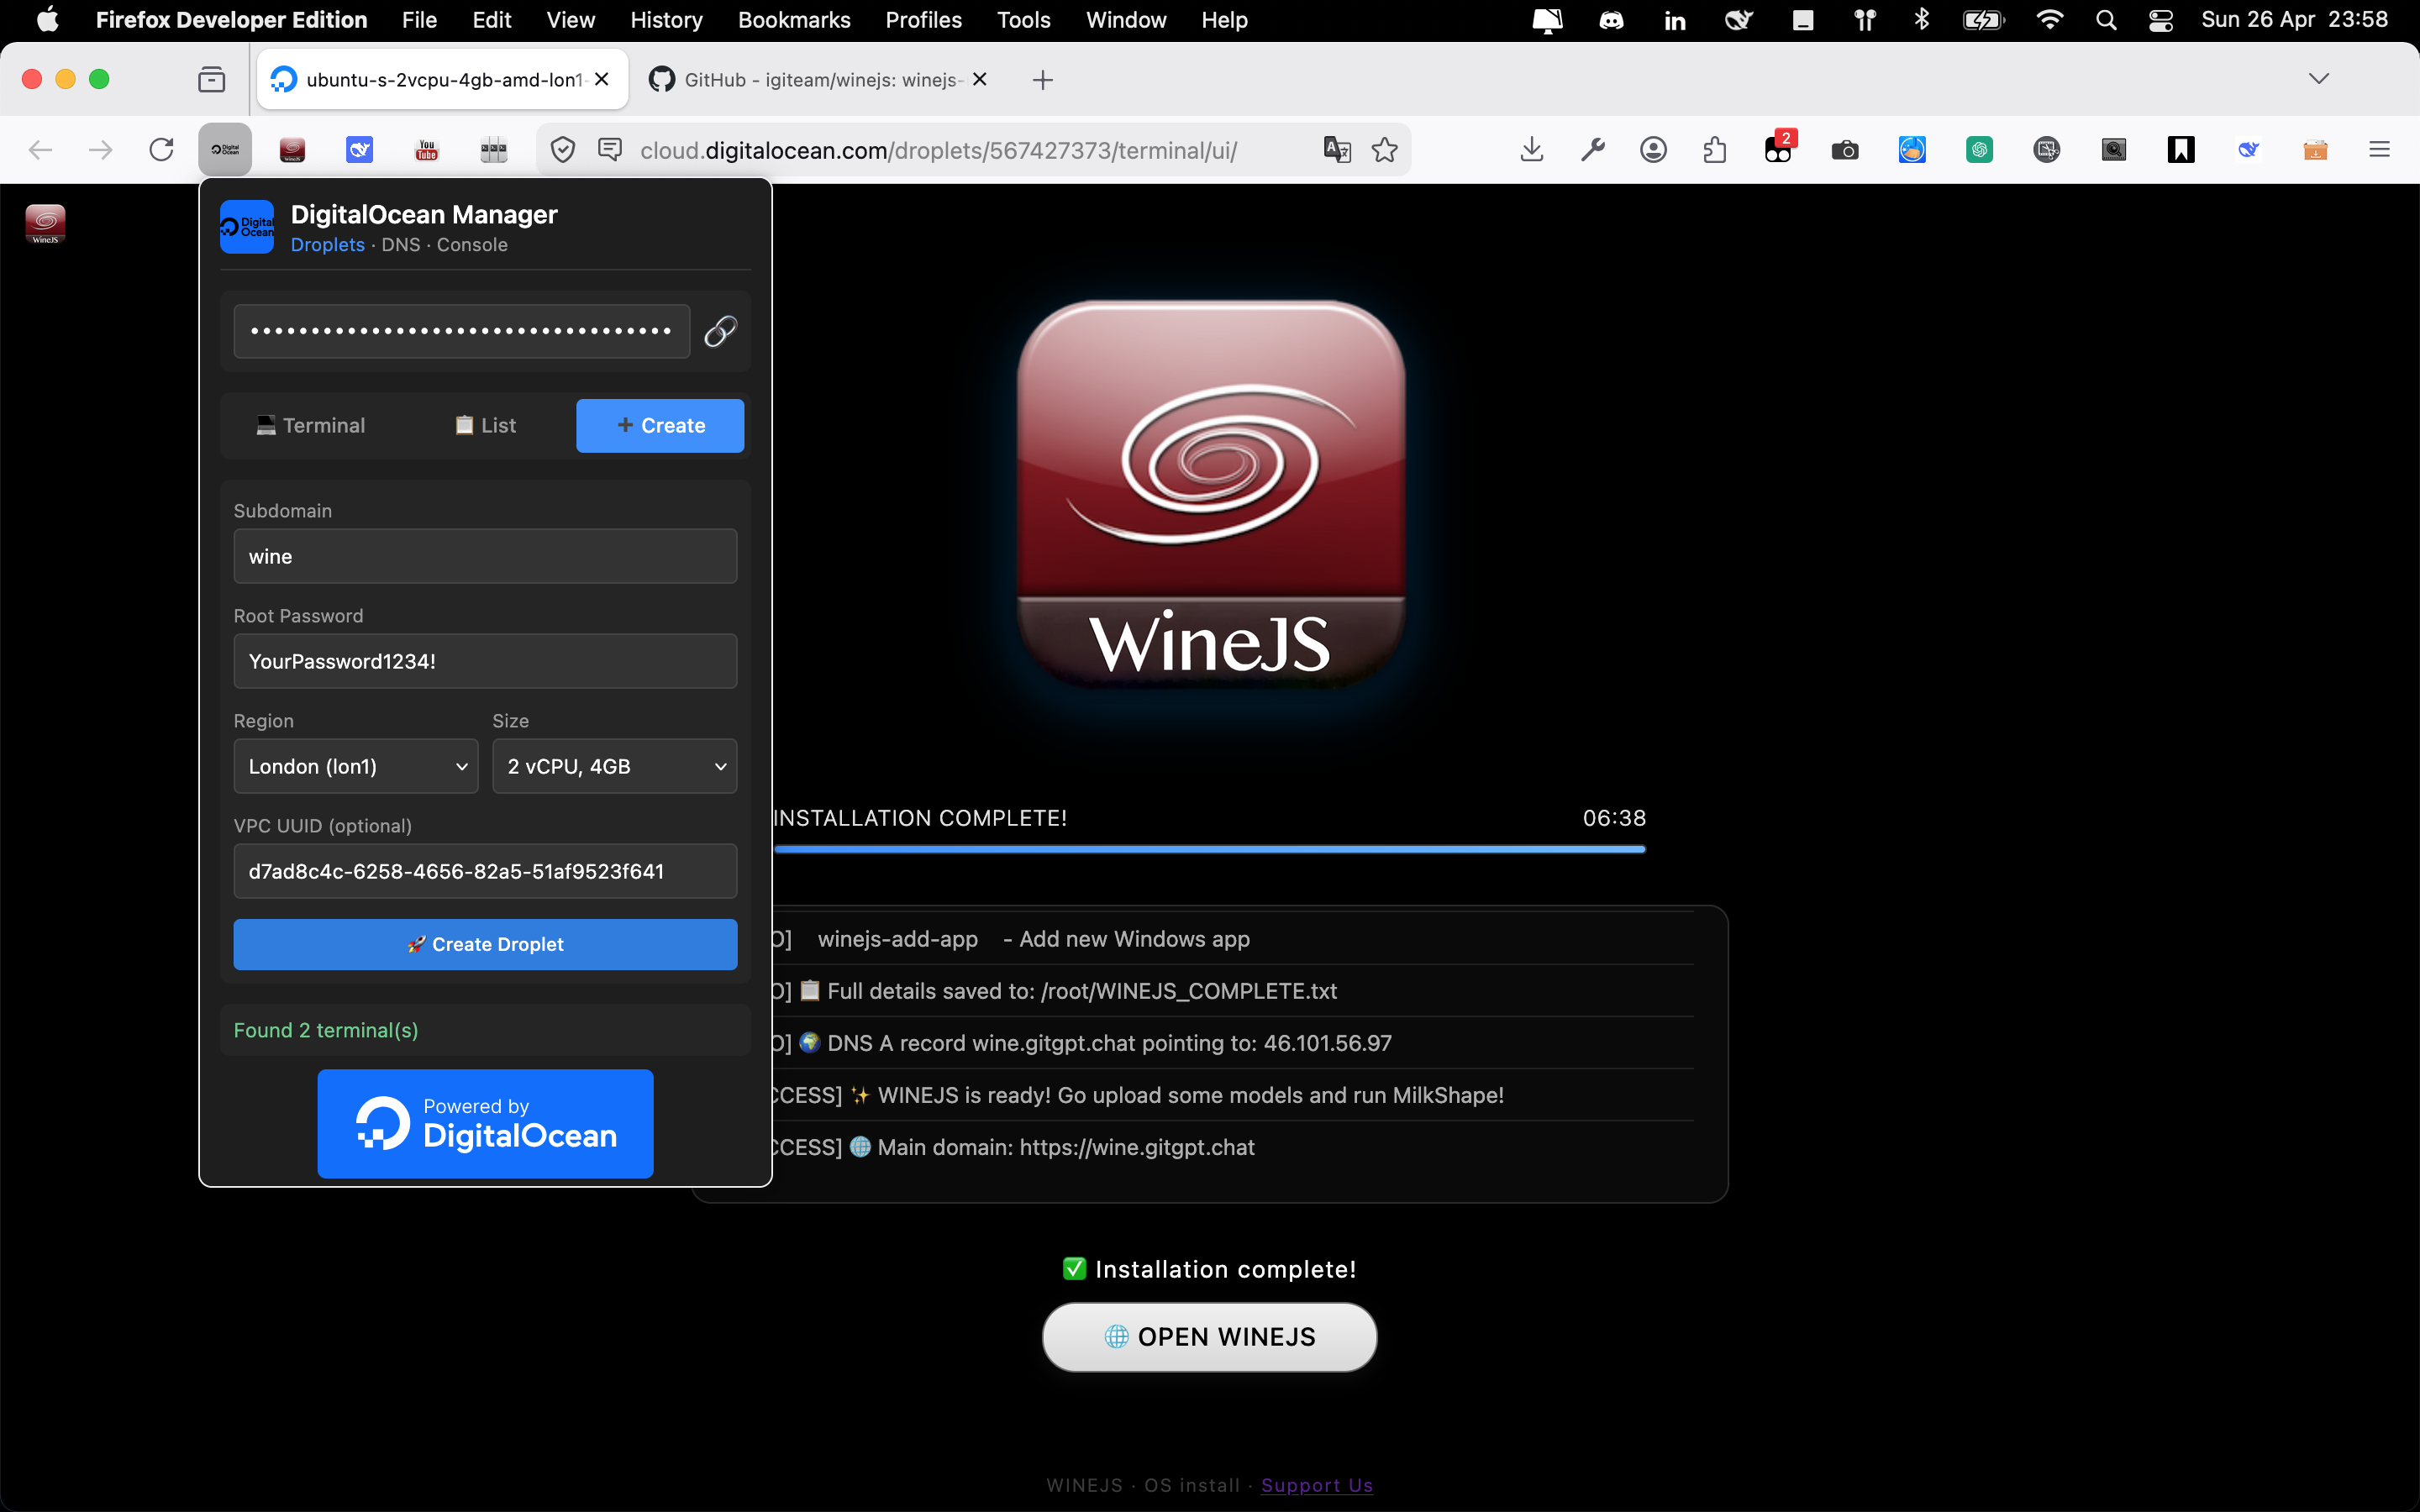
Task: Click the Discord icon in the macOS menu bar
Action: coord(1611,20)
